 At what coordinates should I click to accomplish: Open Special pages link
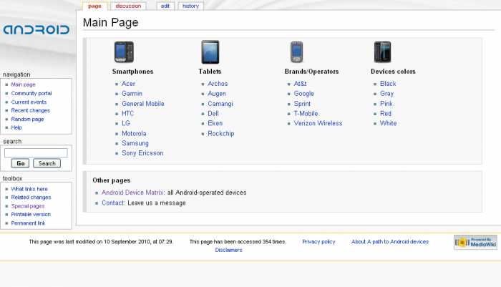[28, 206]
